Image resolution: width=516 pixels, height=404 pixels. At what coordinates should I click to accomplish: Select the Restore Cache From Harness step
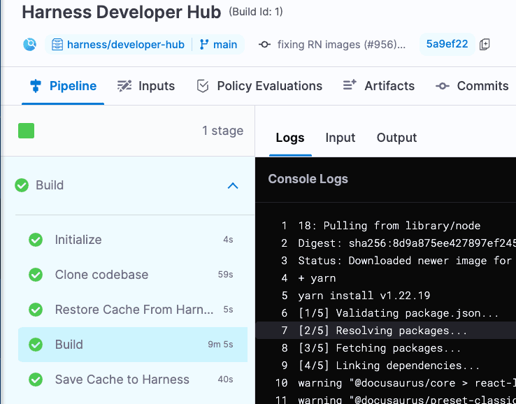(133, 309)
